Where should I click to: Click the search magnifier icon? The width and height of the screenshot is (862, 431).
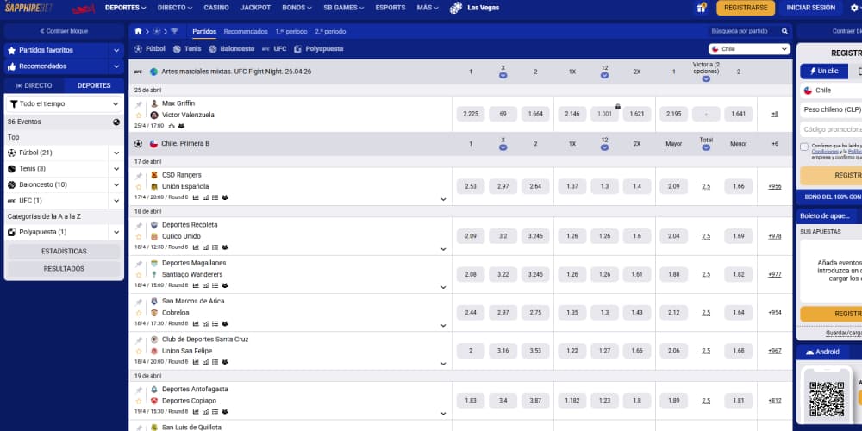pos(784,31)
